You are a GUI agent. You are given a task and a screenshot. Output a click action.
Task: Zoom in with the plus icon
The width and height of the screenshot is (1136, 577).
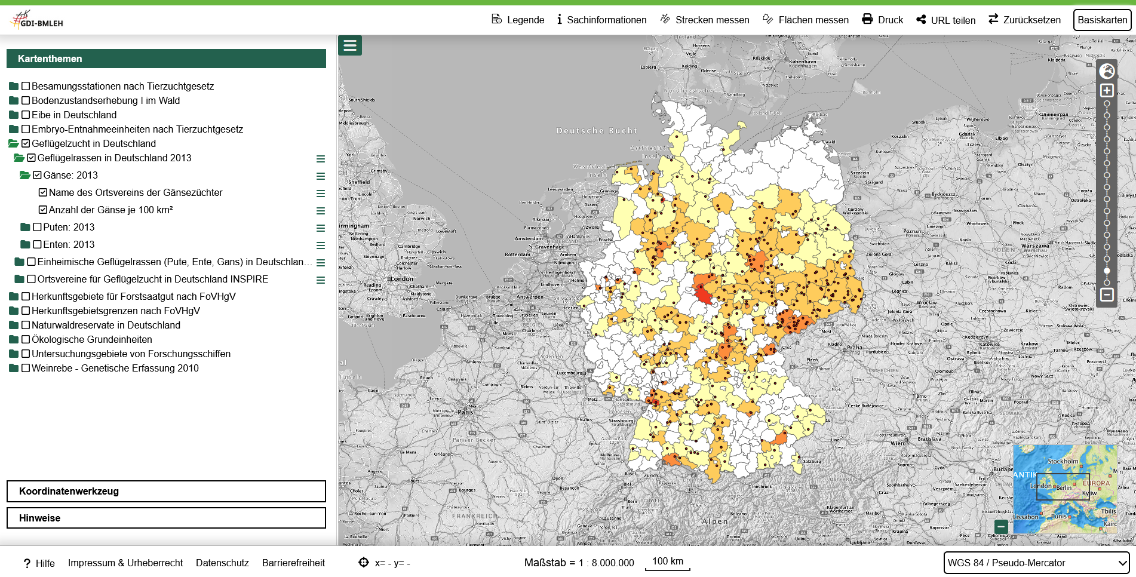coord(1107,90)
